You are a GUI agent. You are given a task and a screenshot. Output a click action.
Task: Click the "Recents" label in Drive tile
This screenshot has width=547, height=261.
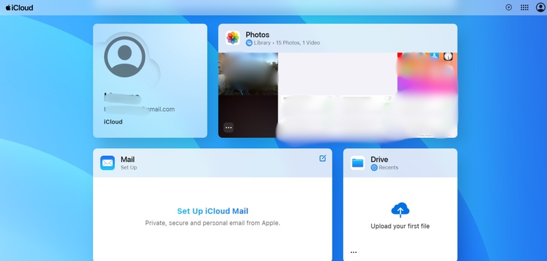[388, 167]
